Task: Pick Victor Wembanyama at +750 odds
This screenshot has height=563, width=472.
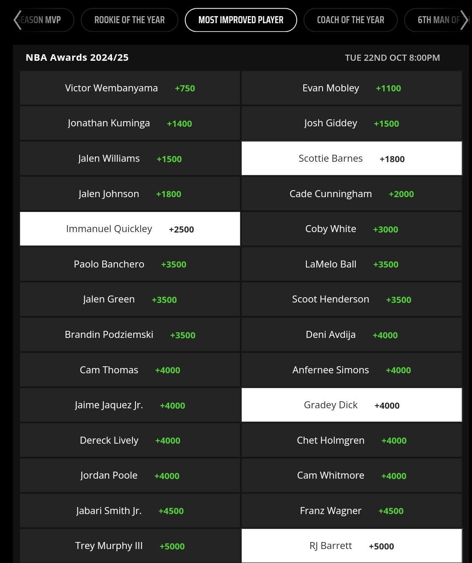Action: click(130, 88)
